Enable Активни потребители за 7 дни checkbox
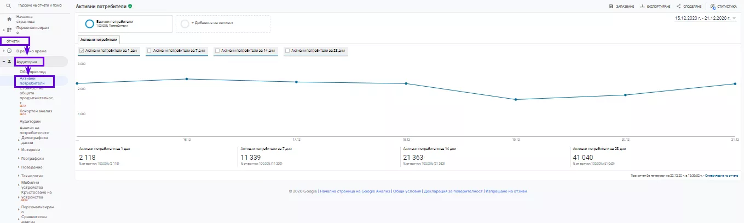 tap(150, 51)
